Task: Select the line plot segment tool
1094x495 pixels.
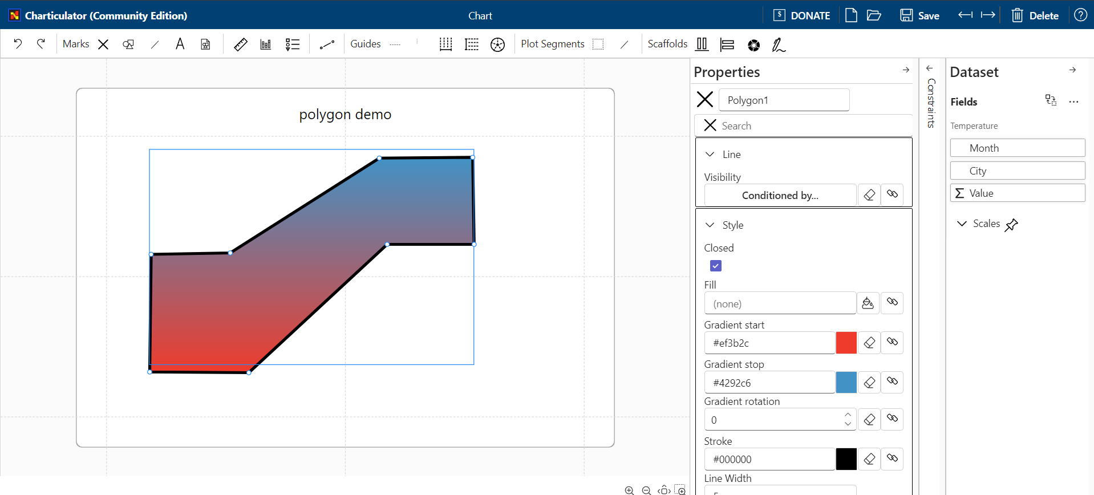Action: click(624, 44)
